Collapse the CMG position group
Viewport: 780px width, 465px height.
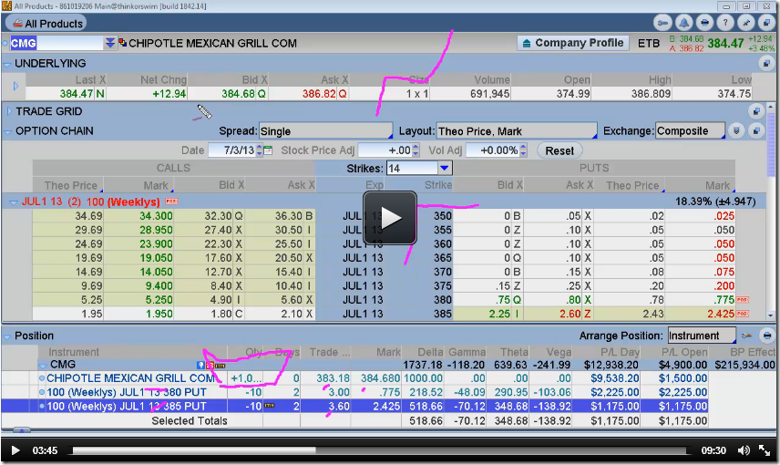point(43,365)
